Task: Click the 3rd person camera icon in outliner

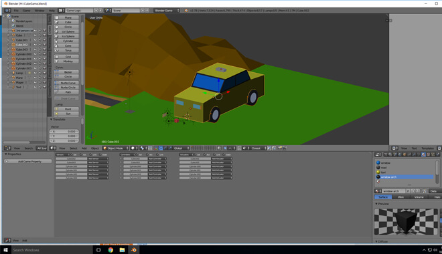Action: (x=13, y=30)
